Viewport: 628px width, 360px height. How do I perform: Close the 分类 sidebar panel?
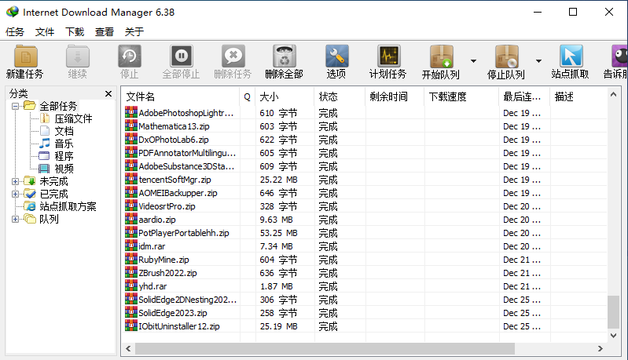[x=108, y=93]
